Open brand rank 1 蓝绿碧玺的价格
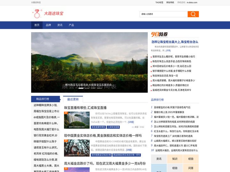The width and height of the screenshot is (230, 172). coord(172,107)
